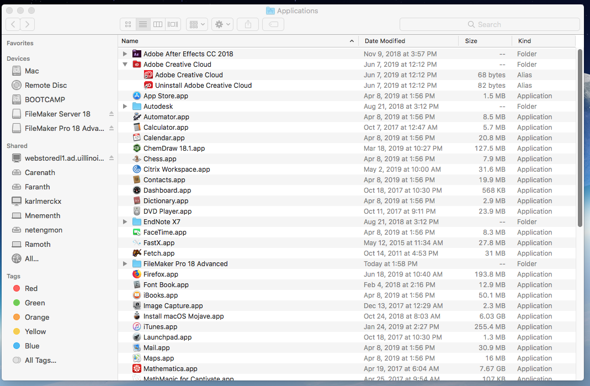Select the Launchpad.app rocket icon
The height and width of the screenshot is (386, 590).
point(136,337)
